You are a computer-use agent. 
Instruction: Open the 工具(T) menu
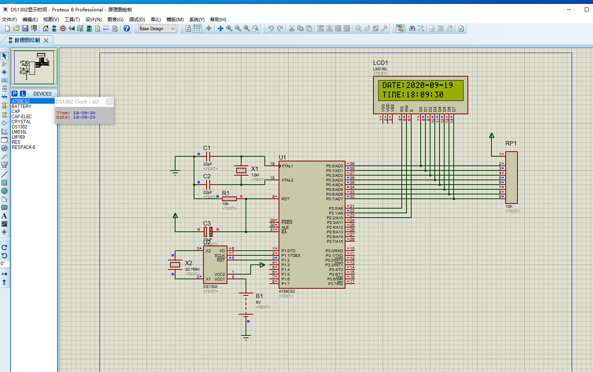(x=72, y=19)
